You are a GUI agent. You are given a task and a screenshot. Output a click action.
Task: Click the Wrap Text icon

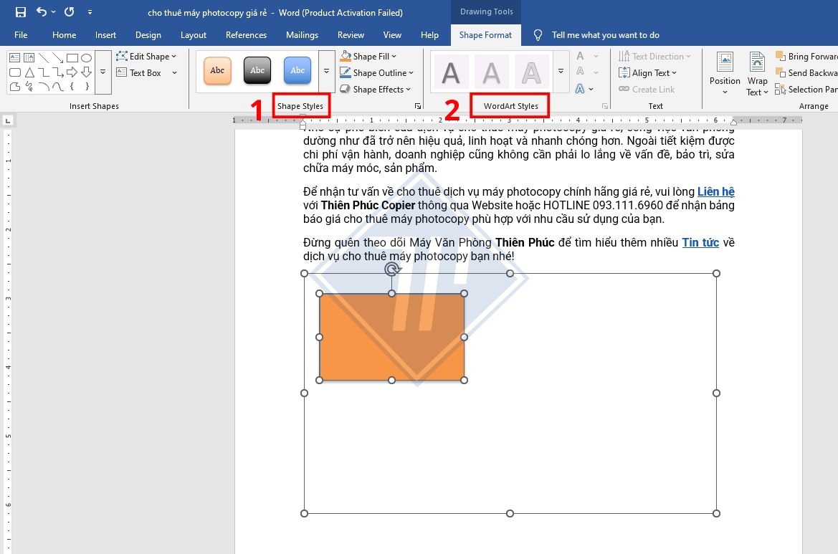point(757,73)
